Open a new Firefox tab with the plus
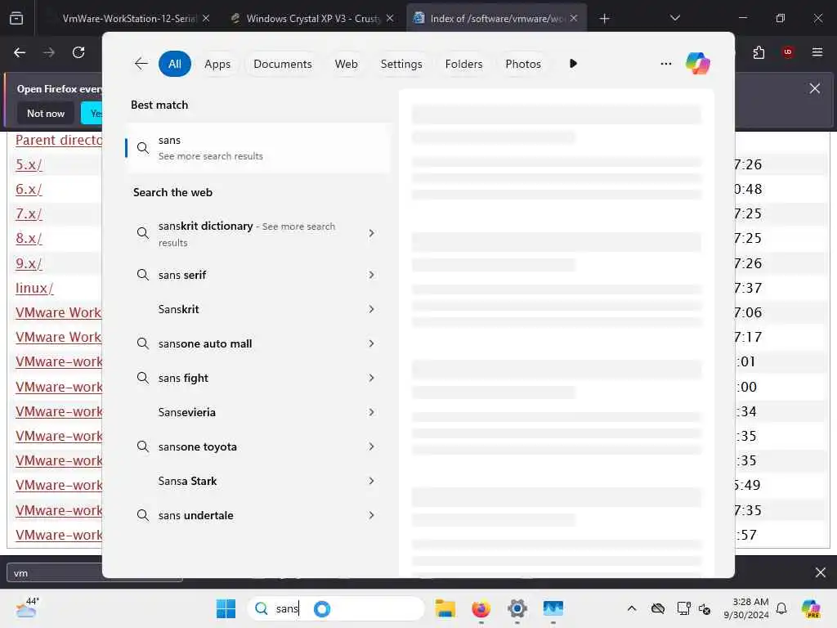The width and height of the screenshot is (837, 628). pos(604,19)
